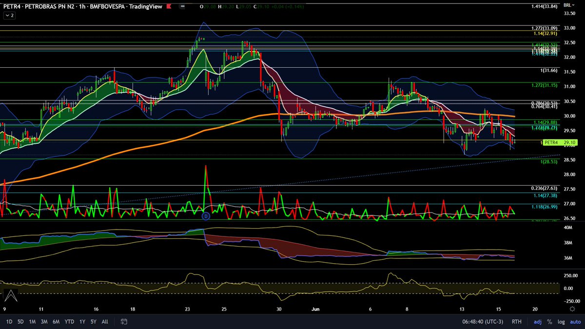The image size is (585, 329).
Task: Click the TradingView logo on the chart
Action: pyautogui.click(x=11, y=295)
